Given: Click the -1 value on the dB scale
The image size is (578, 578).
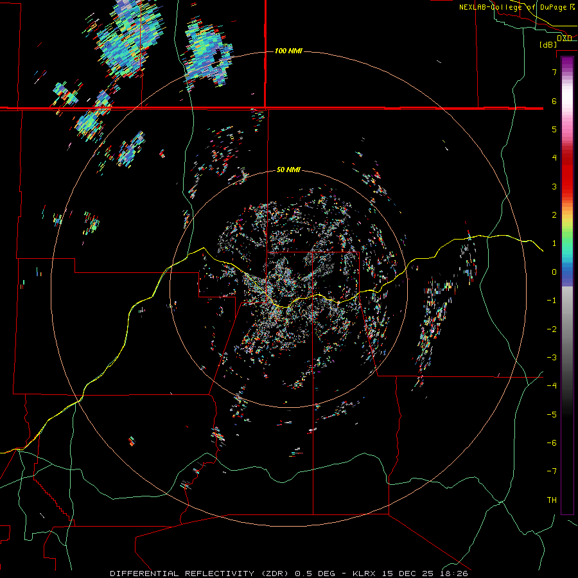Looking at the screenshot, I should [552, 301].
